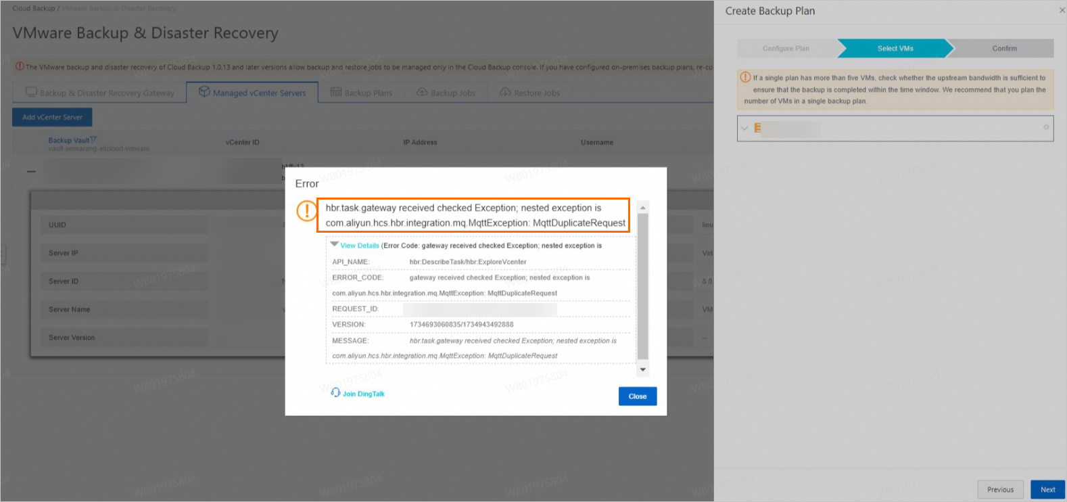
Task: Click the Server Version label row
Action: [x=124, y=338]
